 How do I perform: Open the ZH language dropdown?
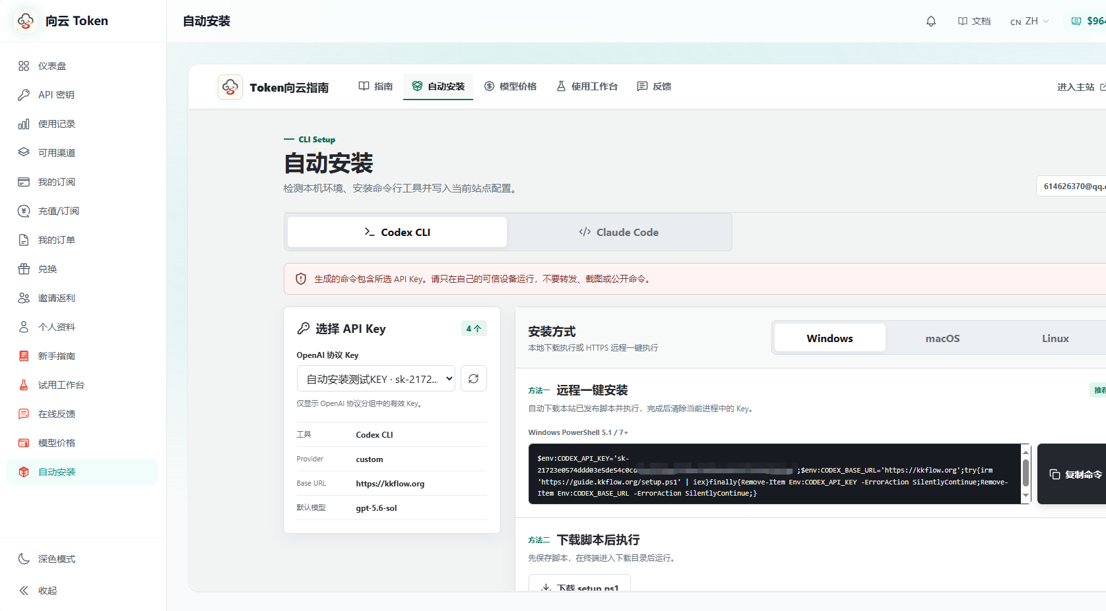coord(1029,21)
